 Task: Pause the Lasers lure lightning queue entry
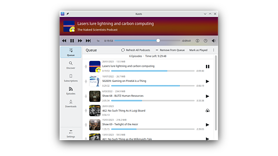click(207, 66)
